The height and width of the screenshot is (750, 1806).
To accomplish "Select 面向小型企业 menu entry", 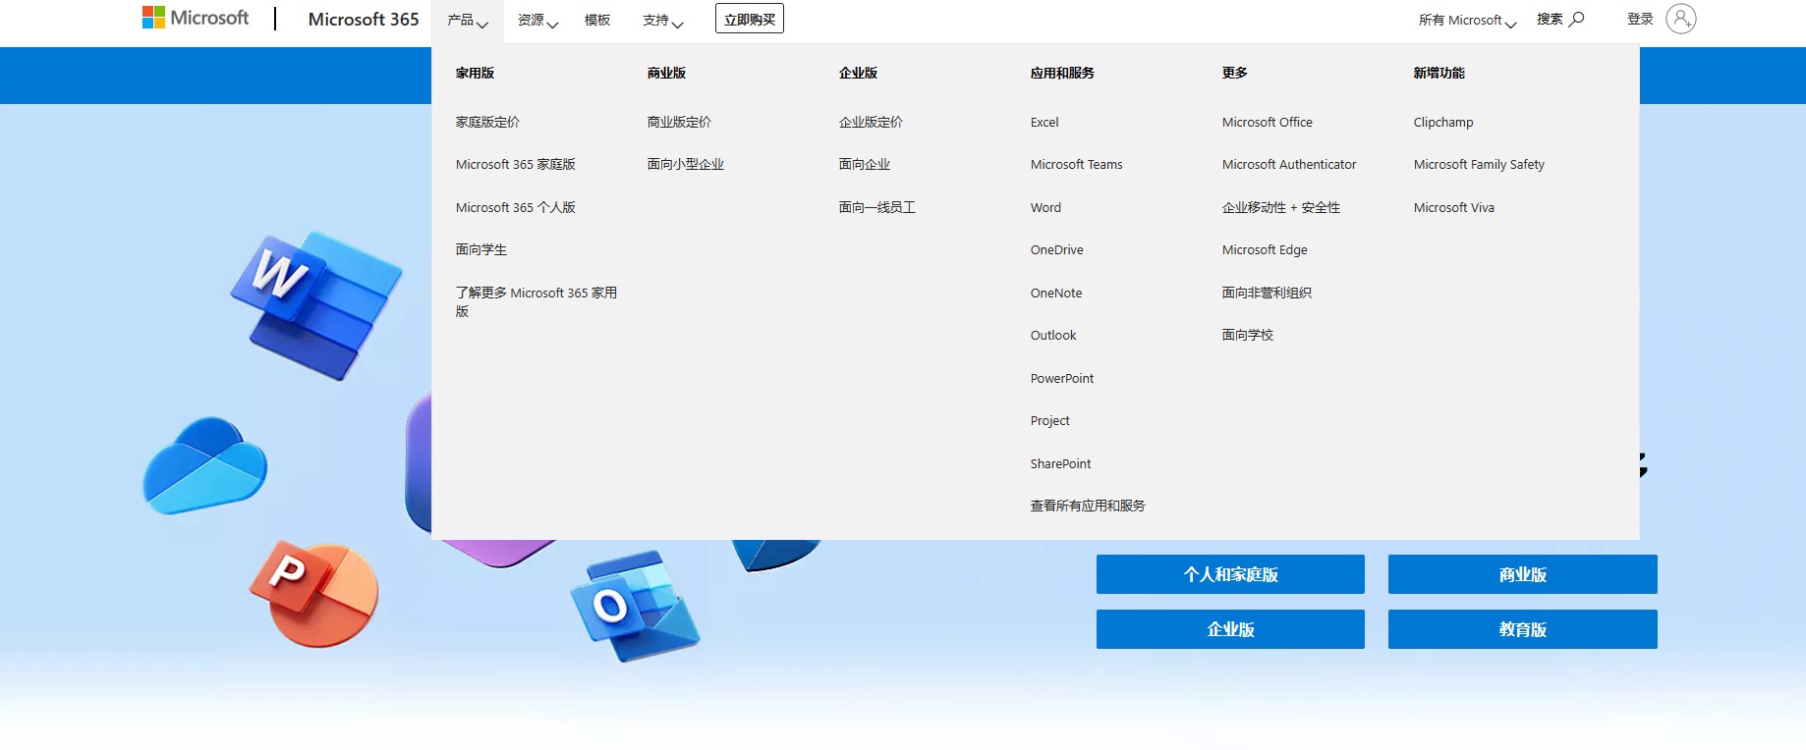I will [686, 164].
